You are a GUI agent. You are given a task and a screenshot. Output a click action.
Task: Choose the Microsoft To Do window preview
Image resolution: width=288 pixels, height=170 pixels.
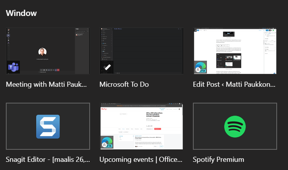click(x=141, y=51)
